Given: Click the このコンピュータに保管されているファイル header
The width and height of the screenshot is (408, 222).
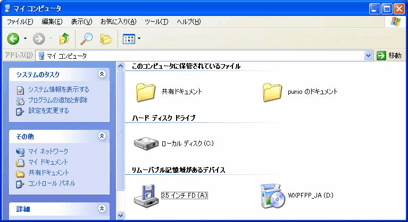Looking at the screenshot, I should point(186,66).
